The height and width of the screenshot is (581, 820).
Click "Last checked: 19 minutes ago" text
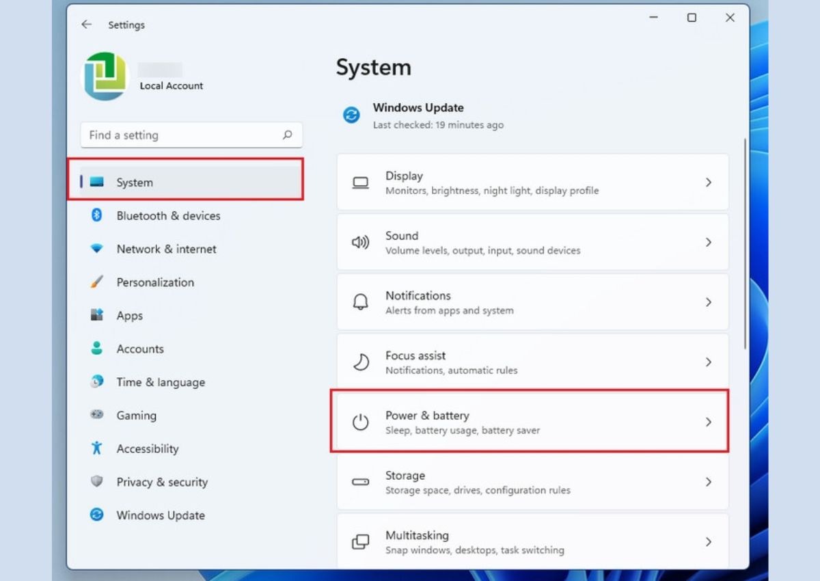tap(438, 125)
